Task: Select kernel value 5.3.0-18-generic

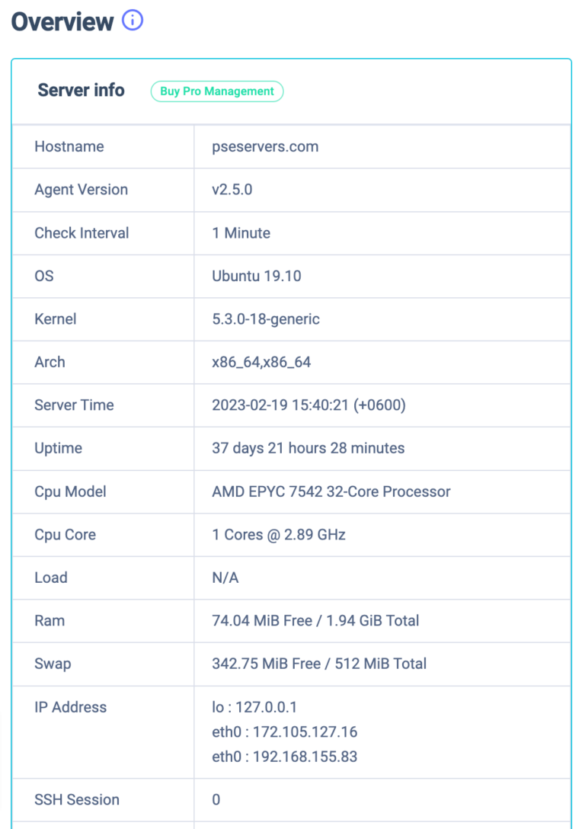Action: (x=266, y=319)
